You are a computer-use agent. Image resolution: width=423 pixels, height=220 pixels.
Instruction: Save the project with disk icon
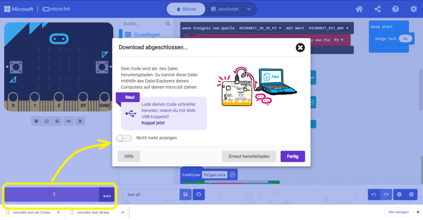[185, 194]
